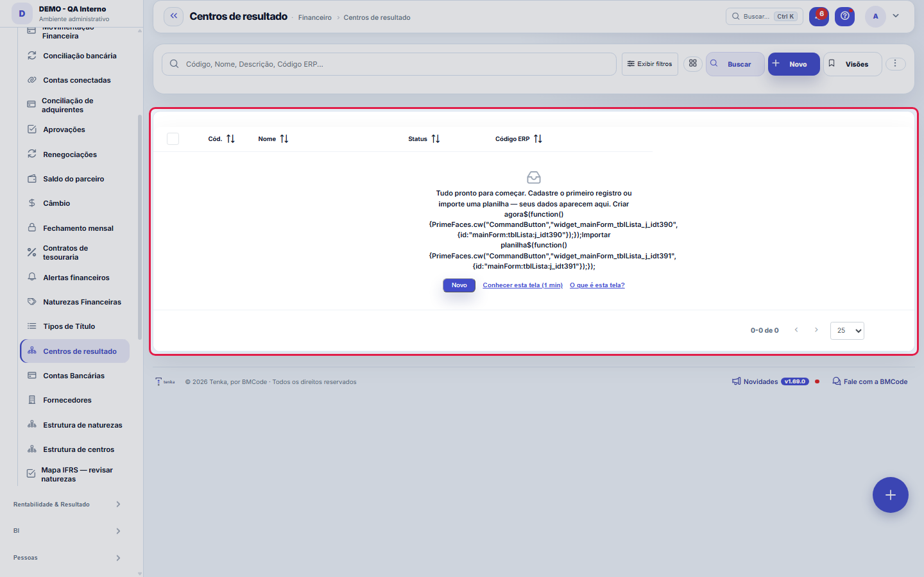Image resolution: width=924 pixels, height=577 pixels.
Task: Click the Tenka logo in footer
Action: (165, 381)
